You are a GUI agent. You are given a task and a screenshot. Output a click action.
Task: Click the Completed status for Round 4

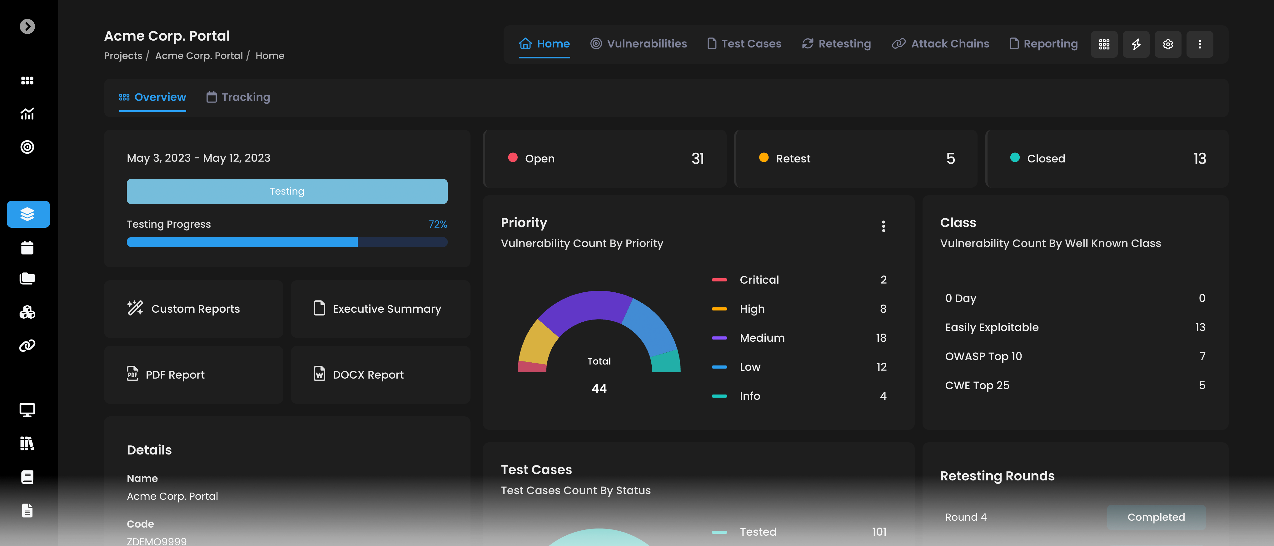tap(1156, 517)
